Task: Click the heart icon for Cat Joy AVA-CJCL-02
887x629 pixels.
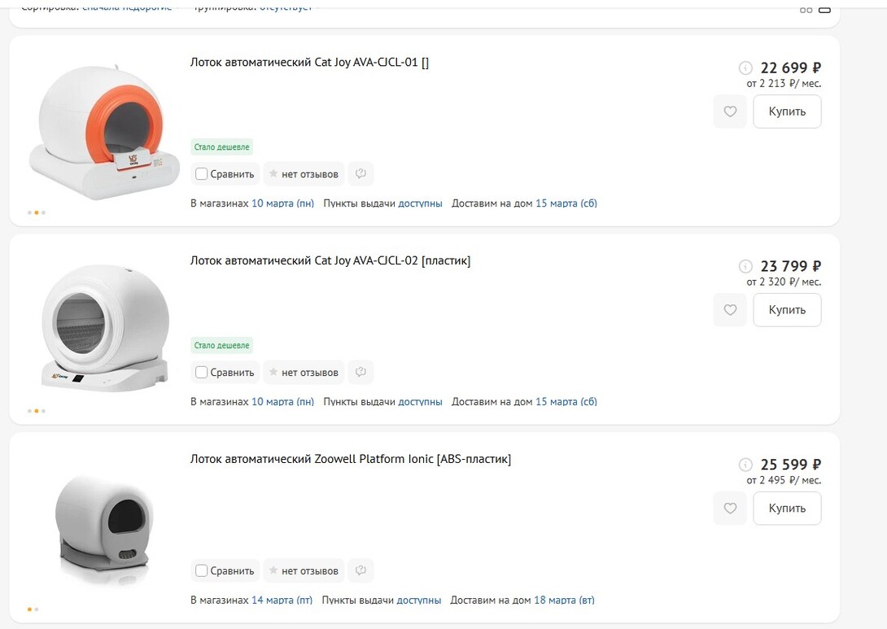Action: pos(730,310)
